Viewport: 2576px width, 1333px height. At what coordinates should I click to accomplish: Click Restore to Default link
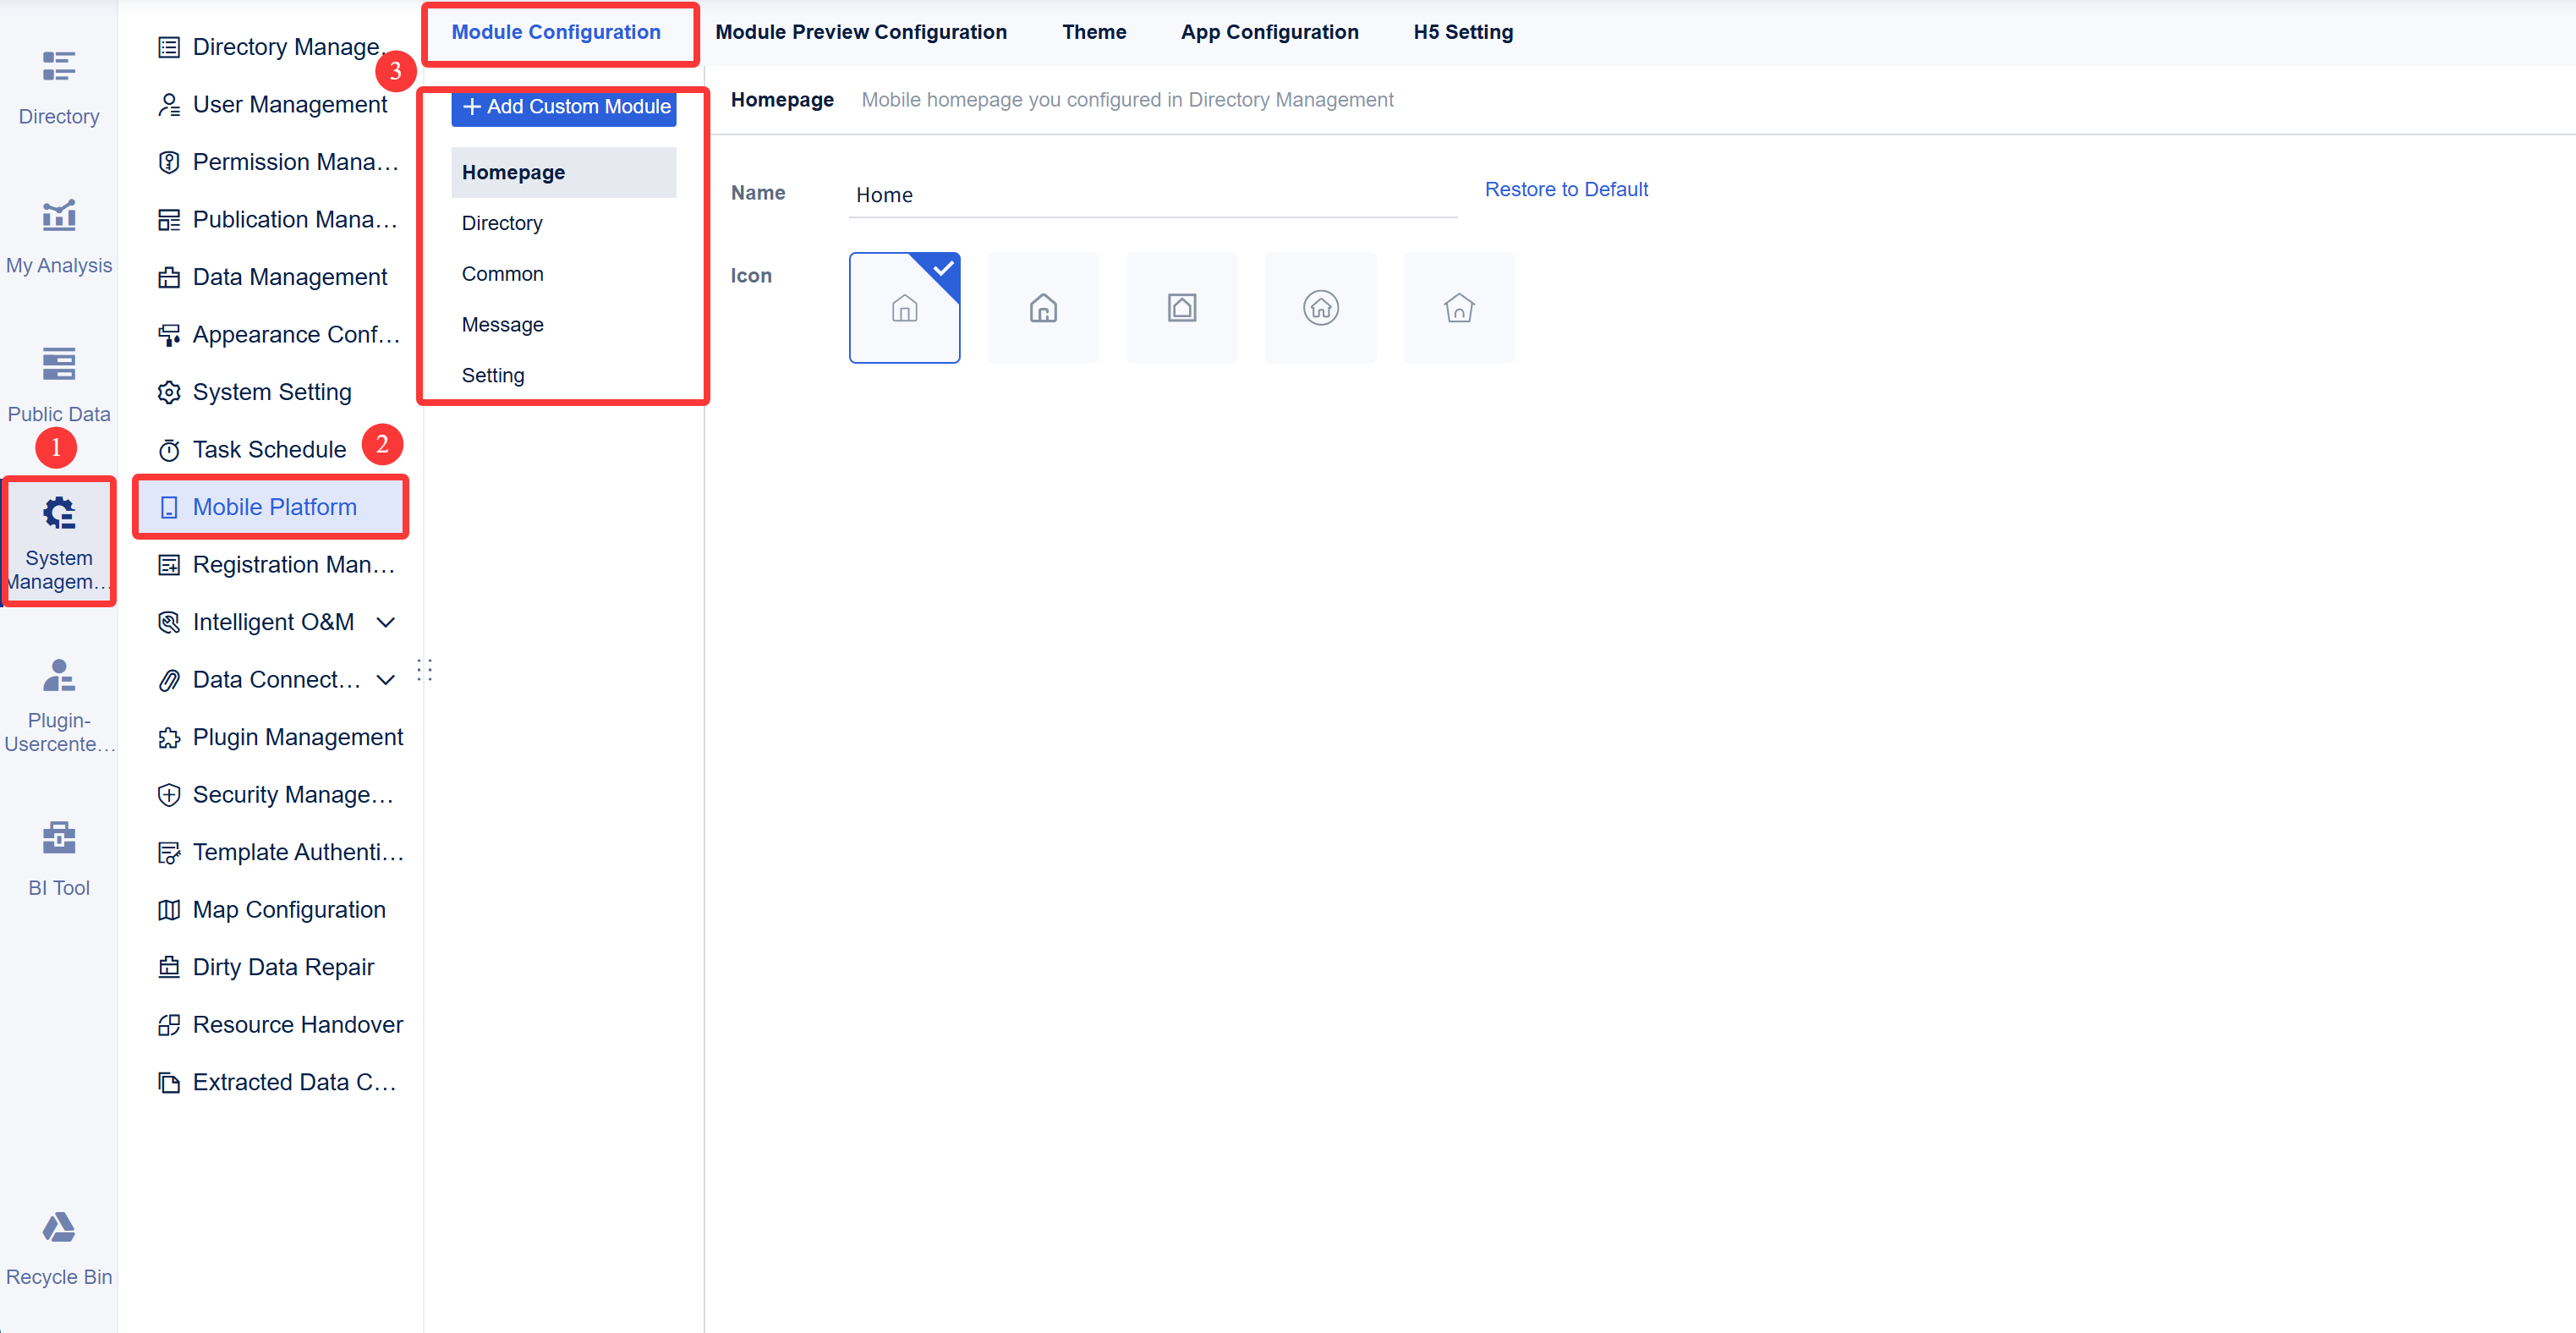[x=1566, y=189]
